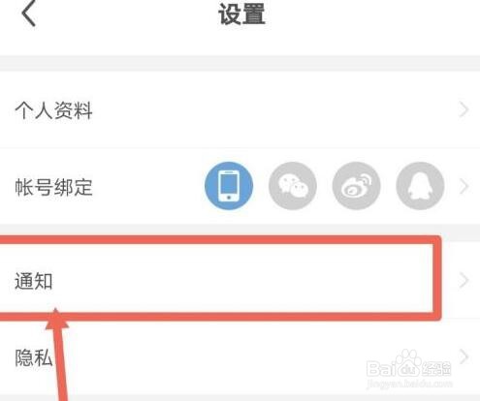Screen dimensions: 480x401
Task: Click the jingyan.baidu.com watermark link
Action: pyautogui.click(x=410, y=384)
